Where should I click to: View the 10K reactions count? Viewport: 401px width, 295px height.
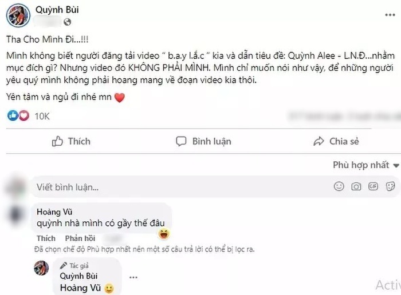pos(42,116)
